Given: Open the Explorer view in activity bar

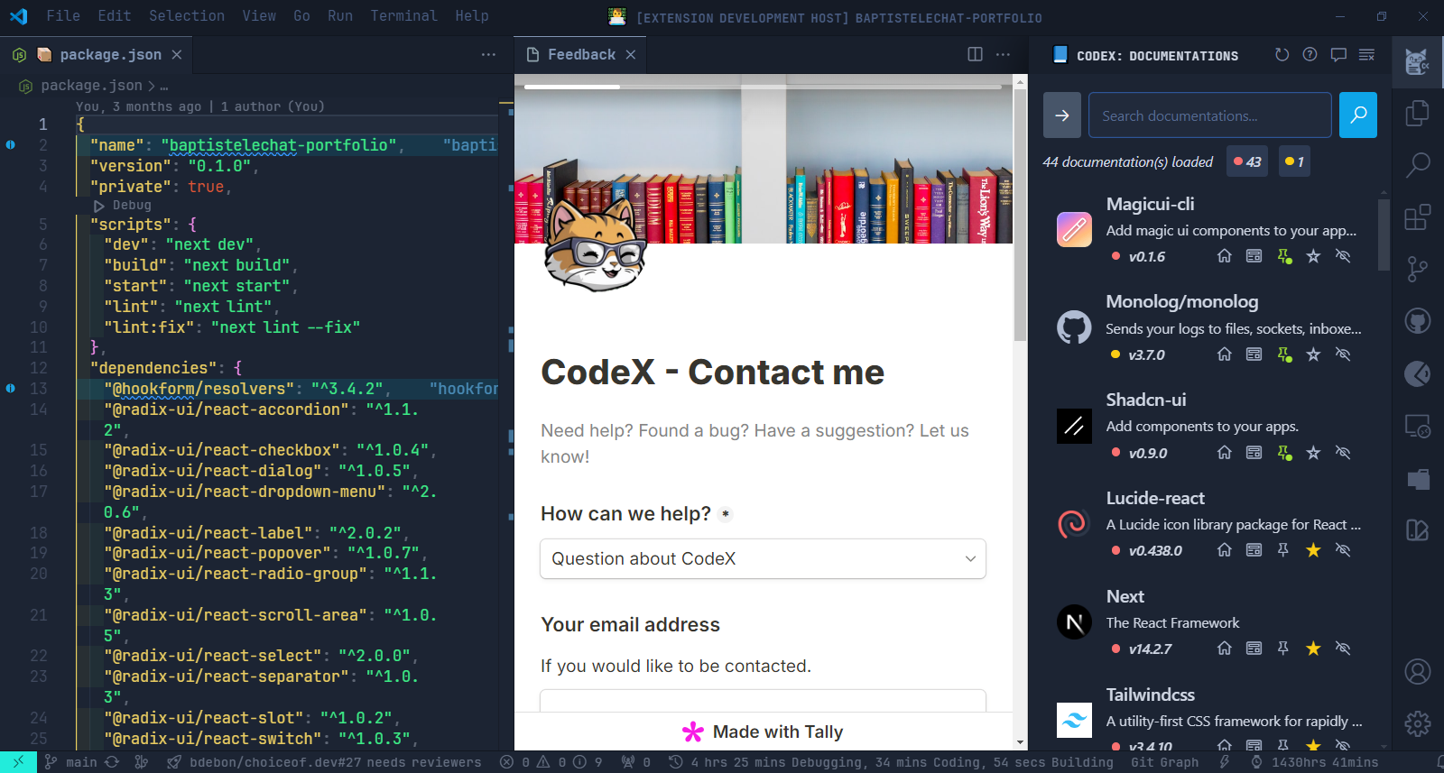Looking at the screenshot, I should tap(1417, 113).
